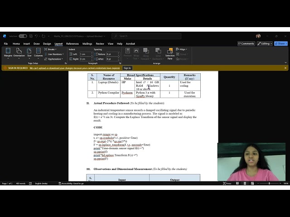Expand the Line Numbers dropdown
Image resolution: width=290 pixels, height=217 pixels.
pyautogui.click(x=54, y=54)
